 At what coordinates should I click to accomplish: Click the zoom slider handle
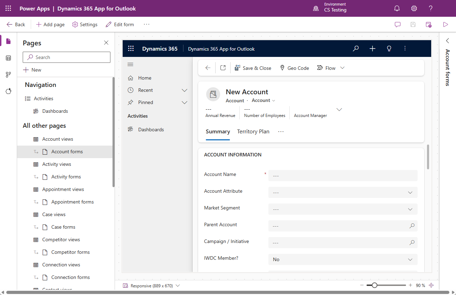pyautogui.click(x=375, y=285)
